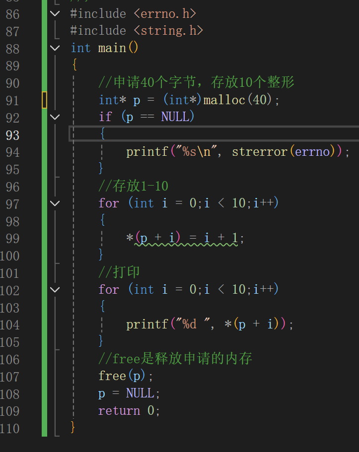
Task: Click the comment '//存放1-10'
Action: pyautogui.click(x=134, y=186)
